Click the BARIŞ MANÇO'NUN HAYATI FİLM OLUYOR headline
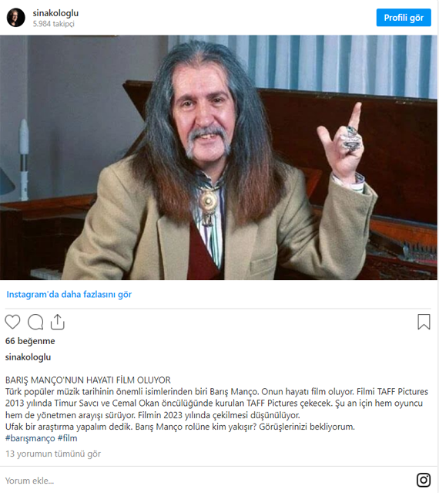The image size is (439, 493). (x=88, y=380)
